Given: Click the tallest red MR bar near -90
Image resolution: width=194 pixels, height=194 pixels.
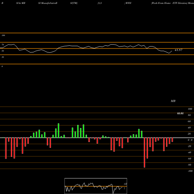Looking at the screenshot, I should [144, 152].
